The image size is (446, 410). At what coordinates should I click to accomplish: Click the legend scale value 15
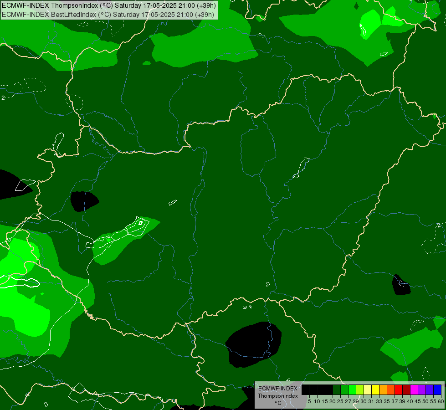point(325,401)
